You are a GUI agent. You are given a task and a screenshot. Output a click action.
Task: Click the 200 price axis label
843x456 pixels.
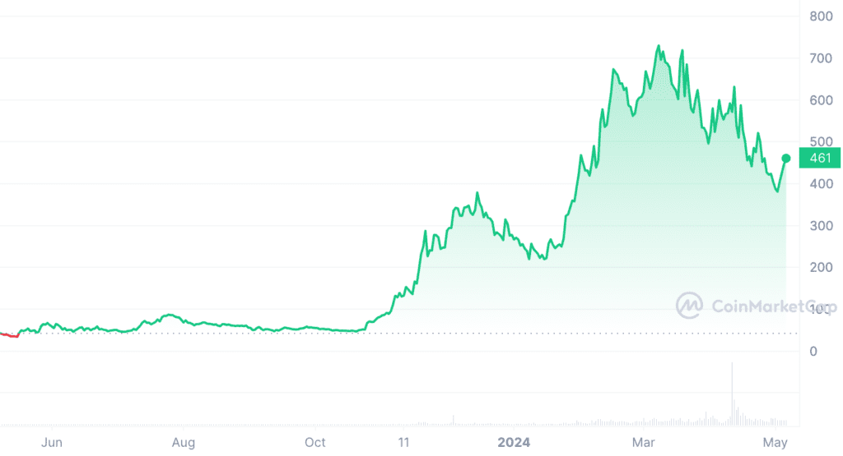(x=820, y=268)
